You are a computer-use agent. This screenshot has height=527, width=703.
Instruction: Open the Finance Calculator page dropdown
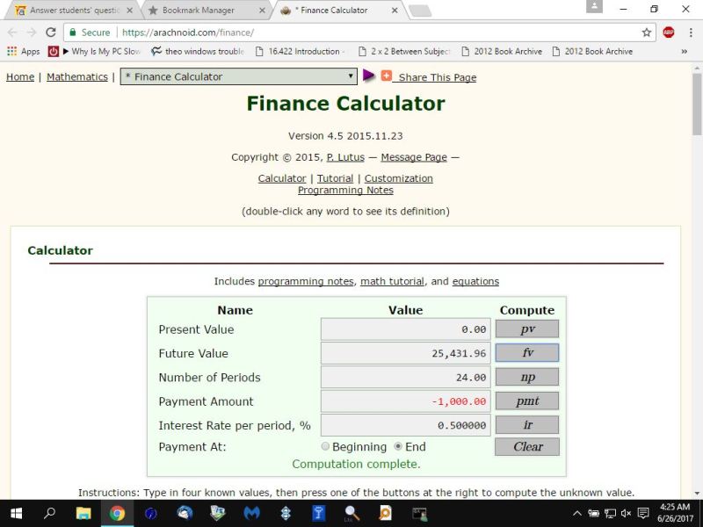[238, 76]
